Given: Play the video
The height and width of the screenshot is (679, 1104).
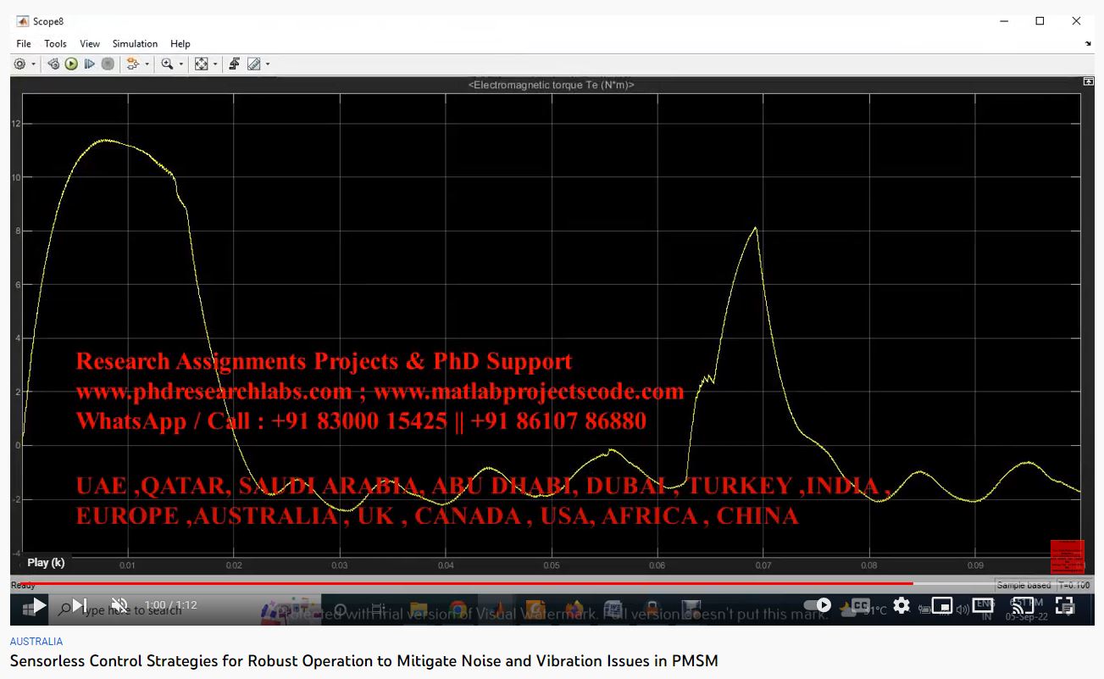Looking at the screenshot, I should tap(39, 605).
